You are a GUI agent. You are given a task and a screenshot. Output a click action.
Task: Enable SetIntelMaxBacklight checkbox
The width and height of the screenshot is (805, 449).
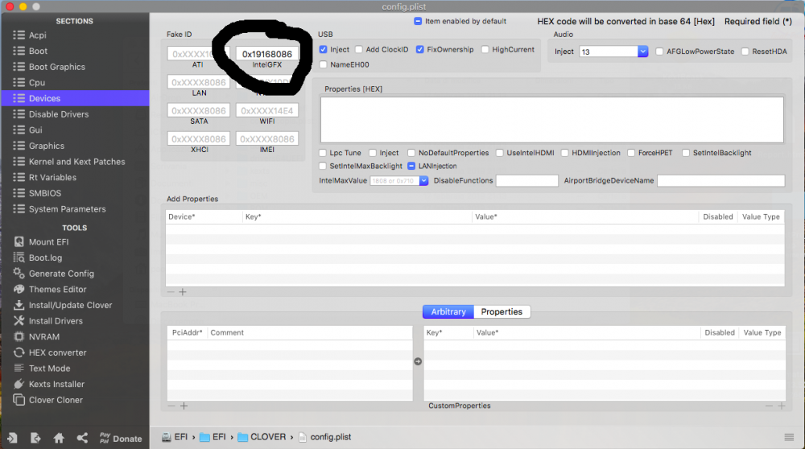point(323,167)
